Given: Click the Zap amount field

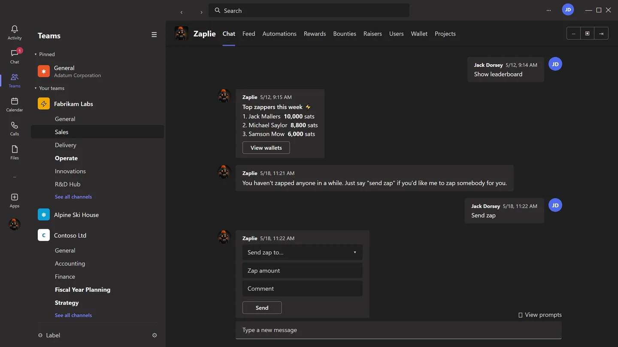Looking at the screenshot, I should pyautogui.click(x=303, y=270).
